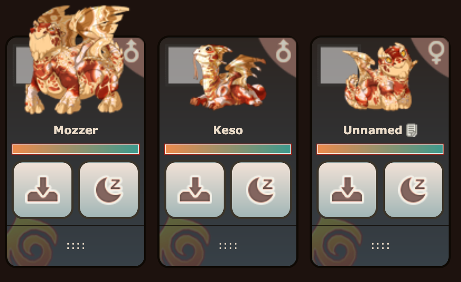The image size is (461, 282).
Task: Click Mozzer's male gender symbol
Action: [x=131, y=51]
